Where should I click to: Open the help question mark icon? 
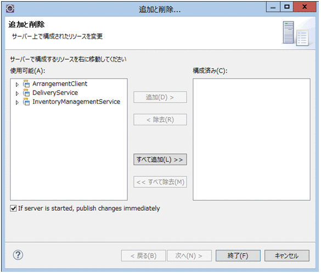(x=18, y=255)
